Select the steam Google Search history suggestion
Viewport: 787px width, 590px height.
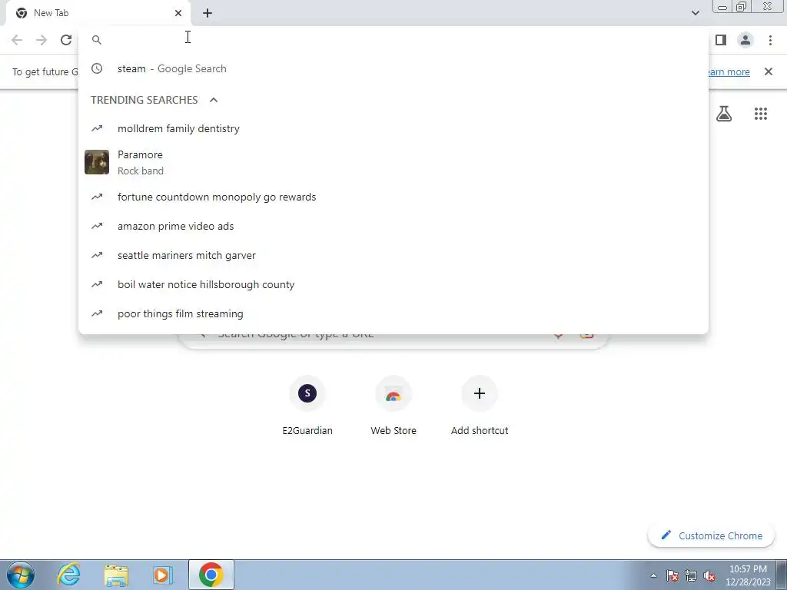tap(393, 68)
